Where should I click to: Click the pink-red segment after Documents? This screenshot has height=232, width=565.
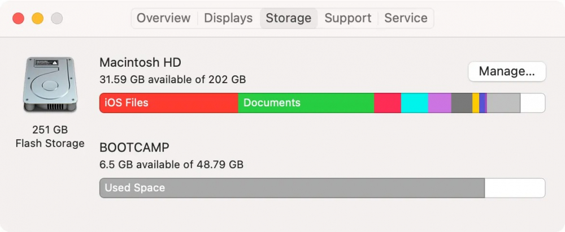click(x=388, y=103)
